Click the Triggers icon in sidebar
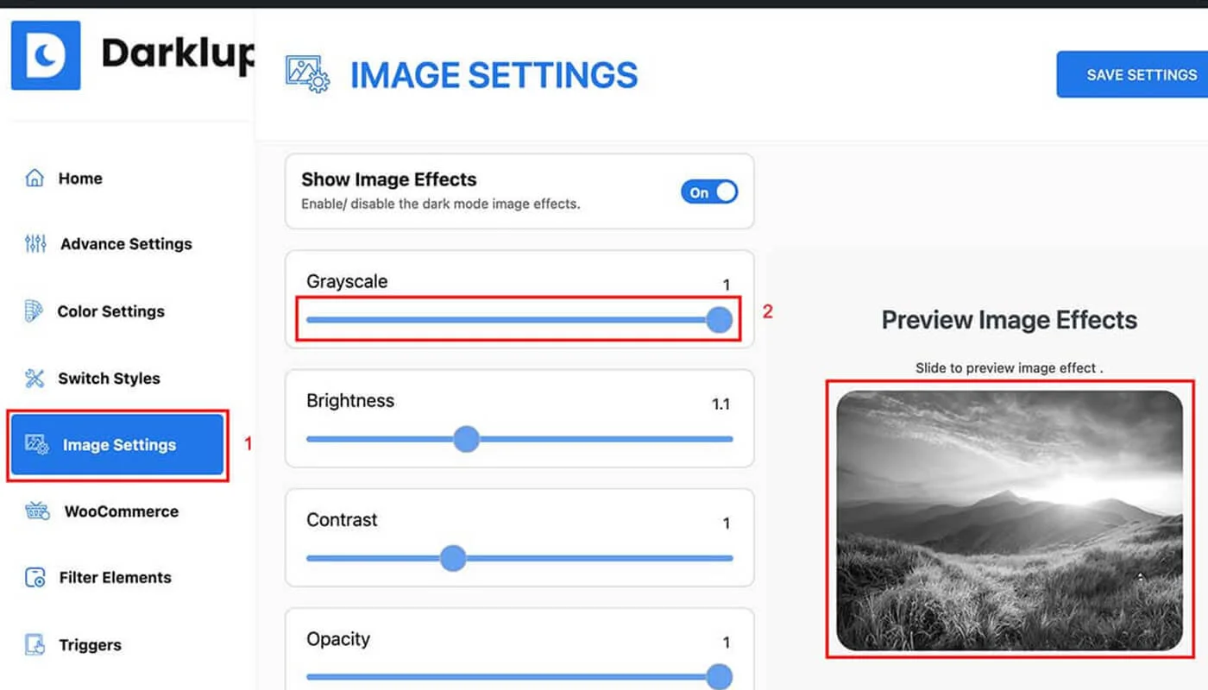1208x690 pixels. [35, 645]
